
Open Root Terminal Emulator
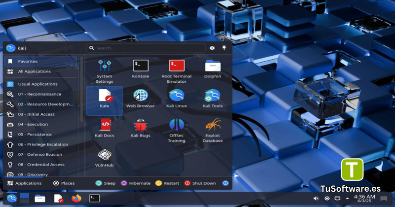[177, 71]
